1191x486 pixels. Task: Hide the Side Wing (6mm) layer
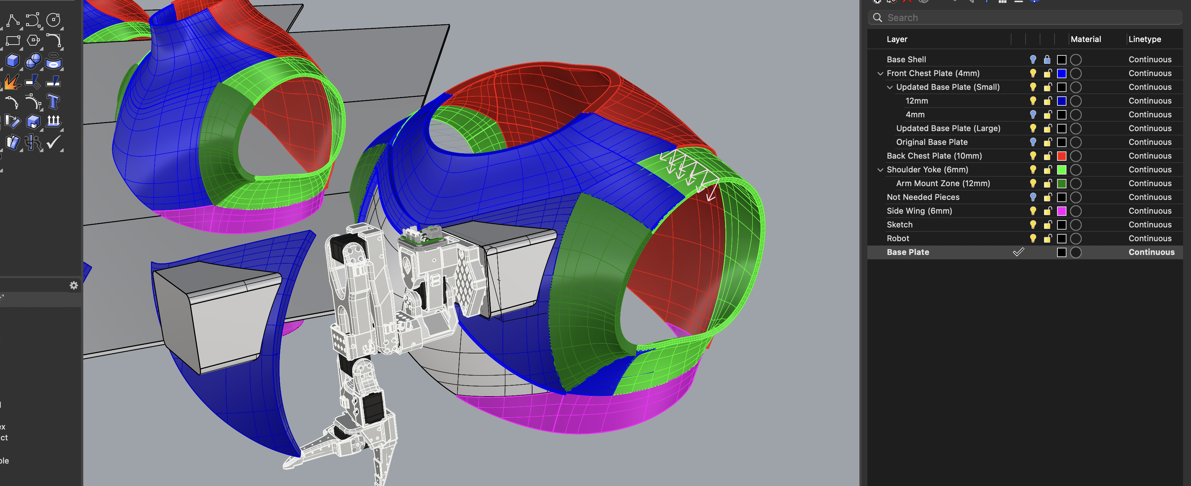[x=1033, y=211]
